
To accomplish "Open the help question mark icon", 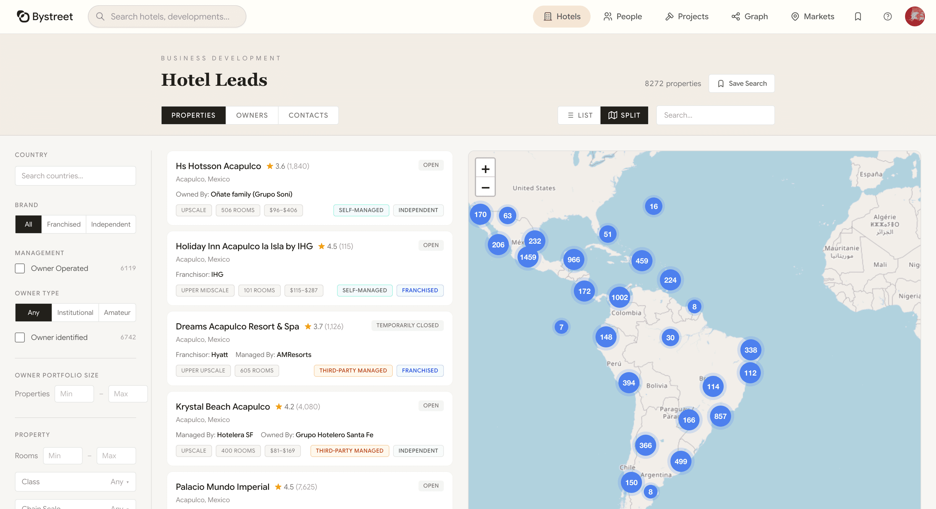I will click(x=887, y=16).
